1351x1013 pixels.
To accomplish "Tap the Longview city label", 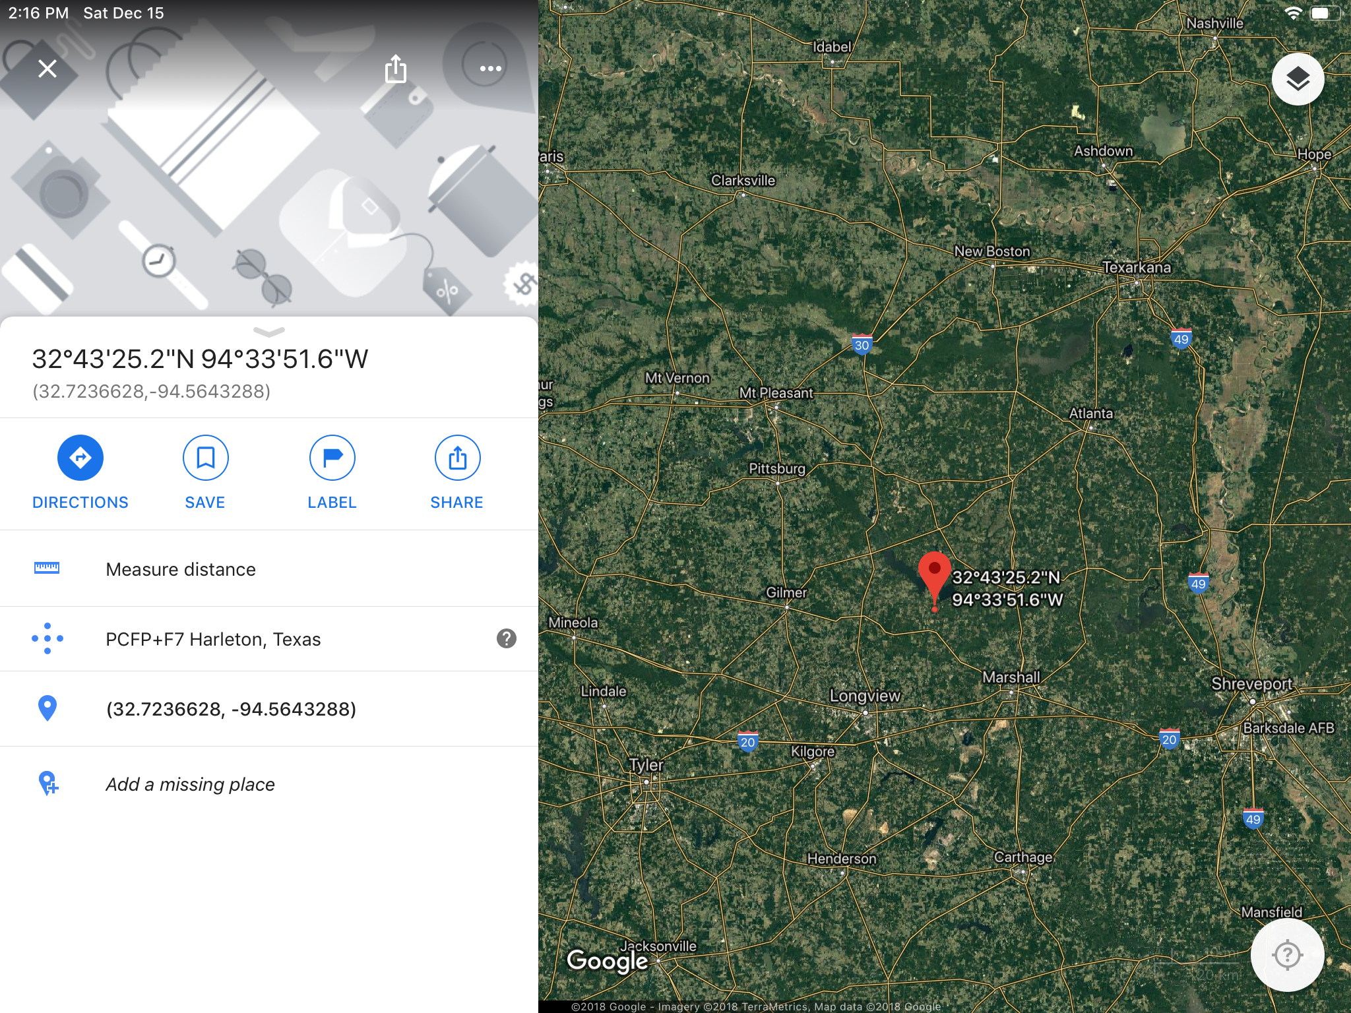I will [864, 696].
